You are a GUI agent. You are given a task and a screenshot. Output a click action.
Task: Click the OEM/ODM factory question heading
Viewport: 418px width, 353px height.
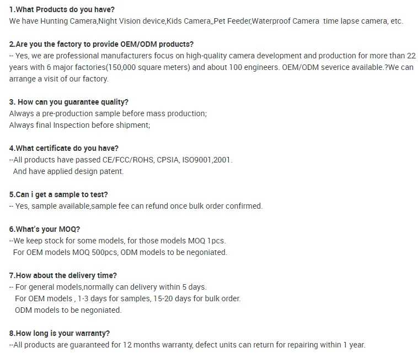[x=101, y=45]
